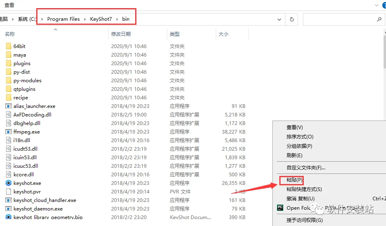The image size is (386, 226).
Task: Open the 64bit folder icon
Action: click(9, 46)
